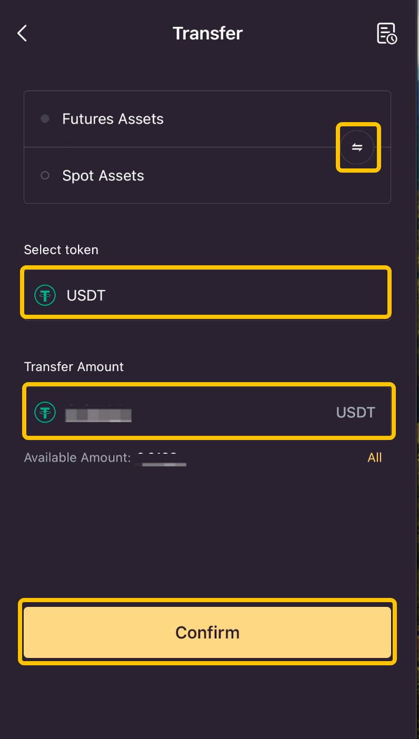Confirm the transfer
Image resolution: width=419 pixels, height=739 pixels.
click(207, 632)
